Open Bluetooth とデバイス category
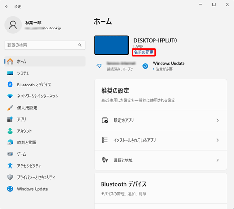The height and width of the screenshot is (209, 234). pyautogui.click(x=45, y=85)
